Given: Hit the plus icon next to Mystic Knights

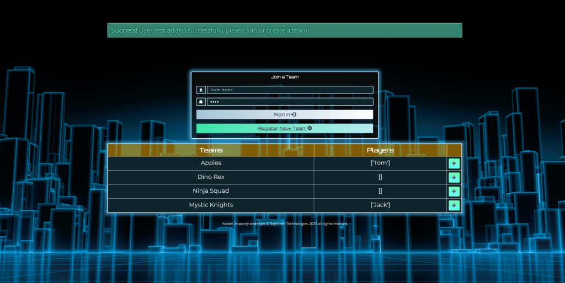Looking at the screenshot, I should coord(454,205).
